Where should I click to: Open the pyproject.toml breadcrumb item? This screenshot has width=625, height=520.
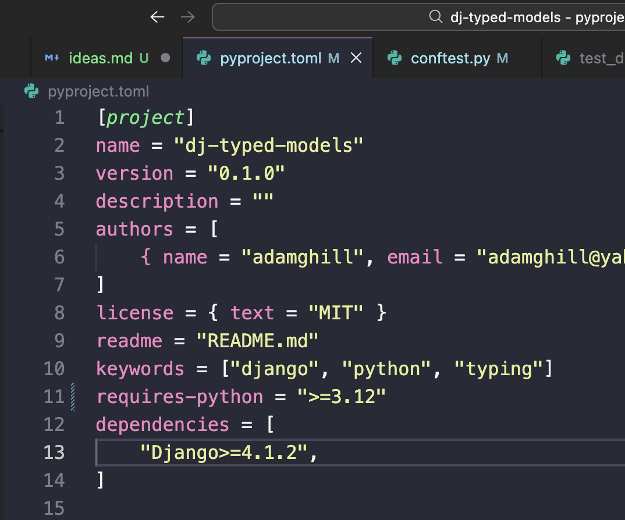pos(98,91)
